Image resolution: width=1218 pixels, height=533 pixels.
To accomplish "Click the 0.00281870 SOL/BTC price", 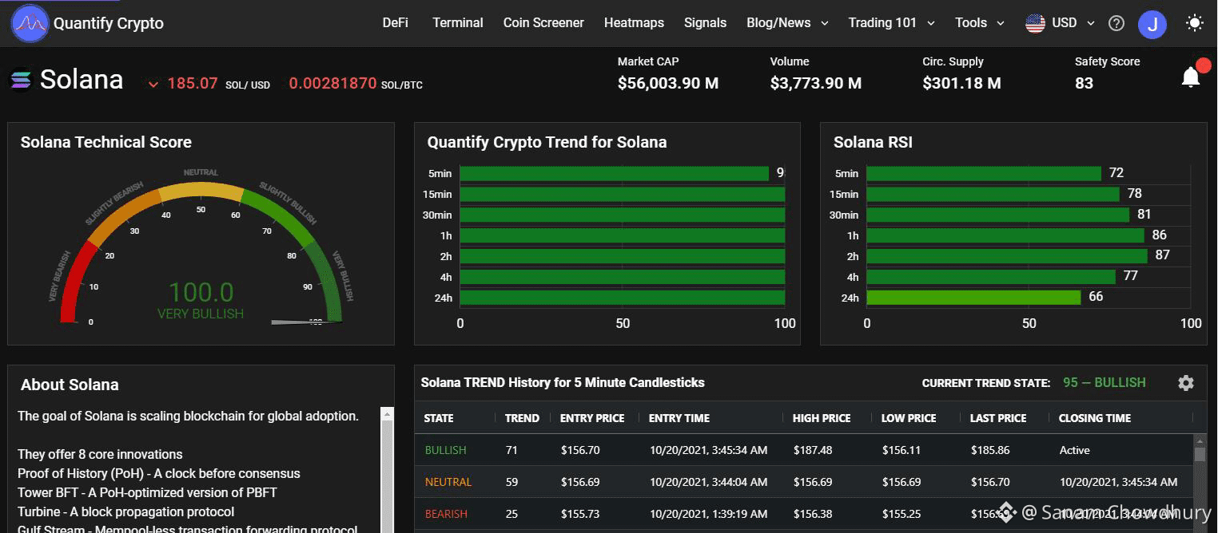I will click(x=332, y=83).
